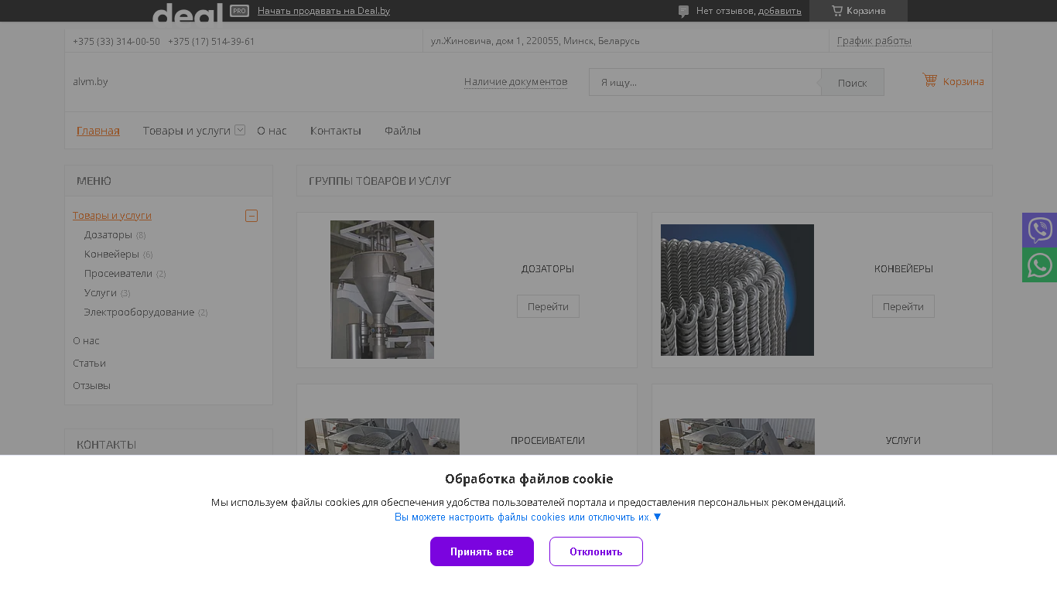Click phone number +375 (17) 514-39-61
This screenshot has height=594, width=1057.
point(211,41)
